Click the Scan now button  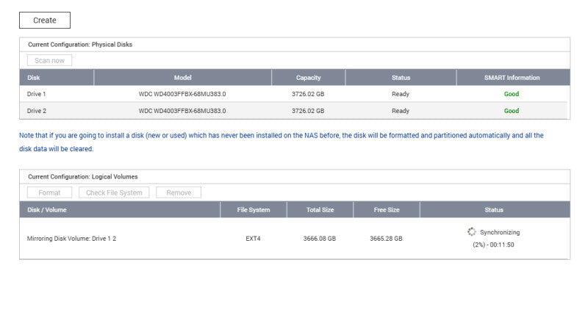pos(49,60)
